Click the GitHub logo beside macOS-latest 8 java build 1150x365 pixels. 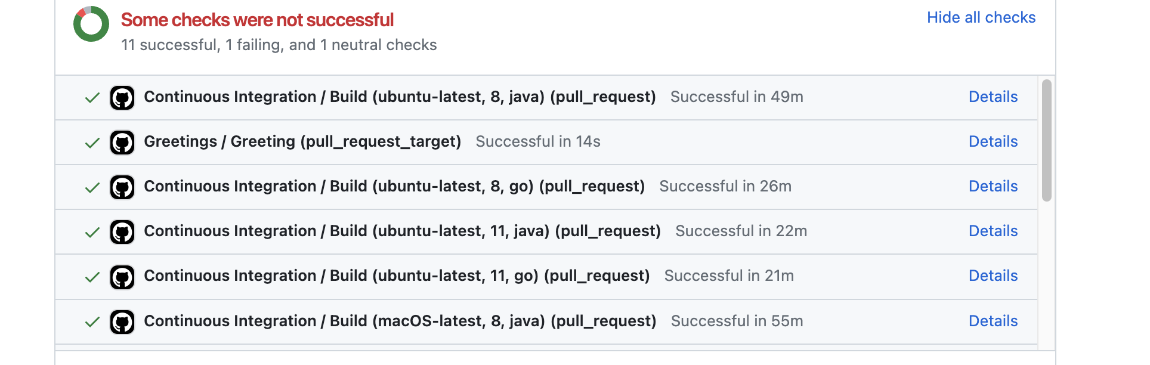[x=122, y=321]
